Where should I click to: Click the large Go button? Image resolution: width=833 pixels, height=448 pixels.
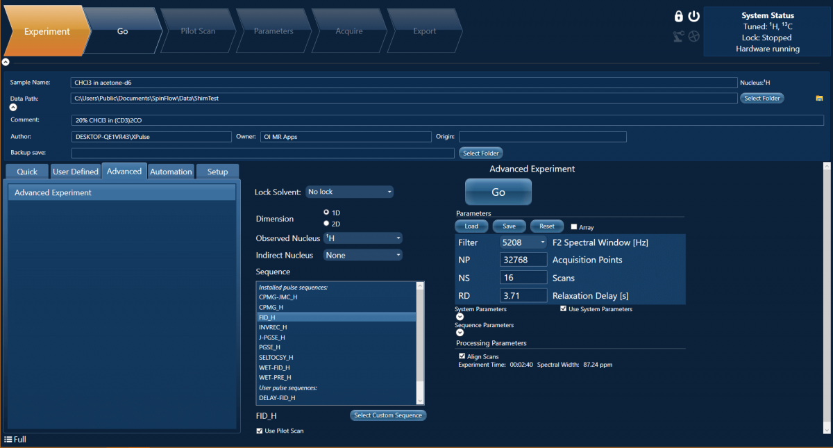(x=498, y=192)
